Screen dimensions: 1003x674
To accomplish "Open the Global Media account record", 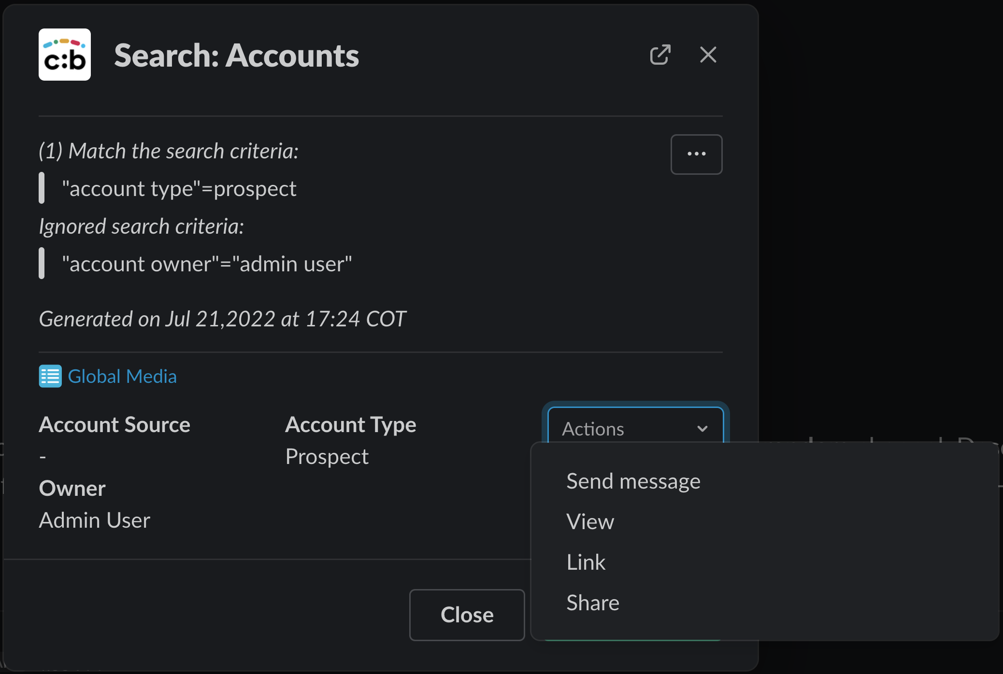I will tap(122, 376).
